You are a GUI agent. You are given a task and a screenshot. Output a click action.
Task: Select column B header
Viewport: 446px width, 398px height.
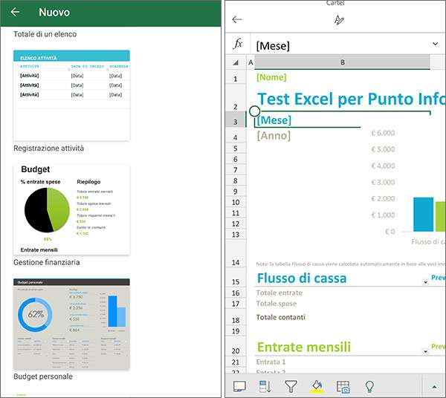point(342,62)
